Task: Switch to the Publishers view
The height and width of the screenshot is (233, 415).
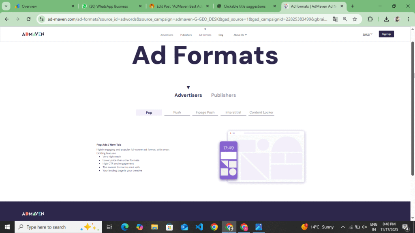Action: click(223, 95)
